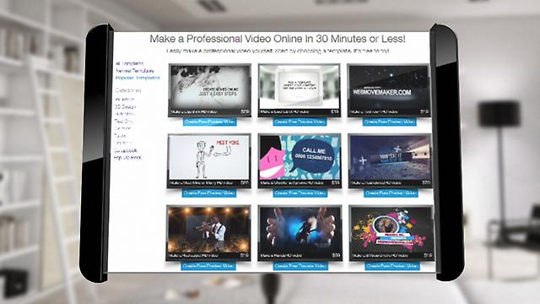
Task: Click the blue button under "Meet Mike" template
Action: tap(209, 193)
